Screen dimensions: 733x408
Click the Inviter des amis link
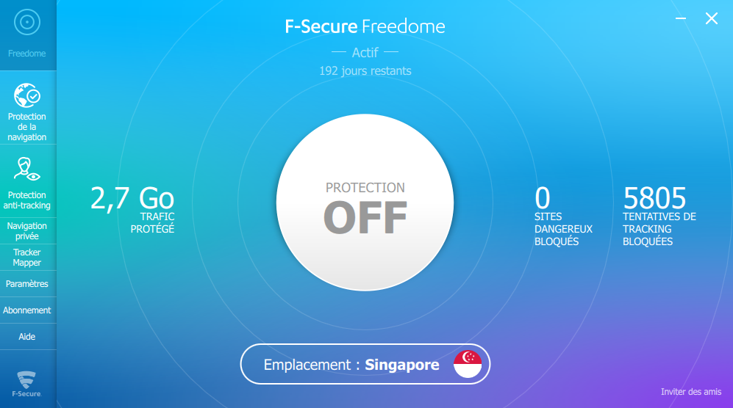click(691, 392)
